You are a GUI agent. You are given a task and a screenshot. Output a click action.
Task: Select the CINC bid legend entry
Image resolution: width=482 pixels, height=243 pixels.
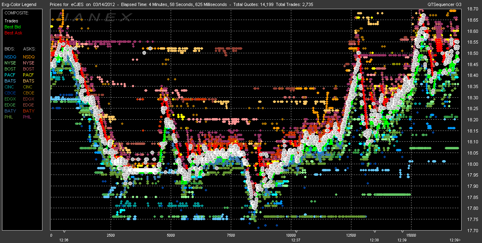click(10, 87)
